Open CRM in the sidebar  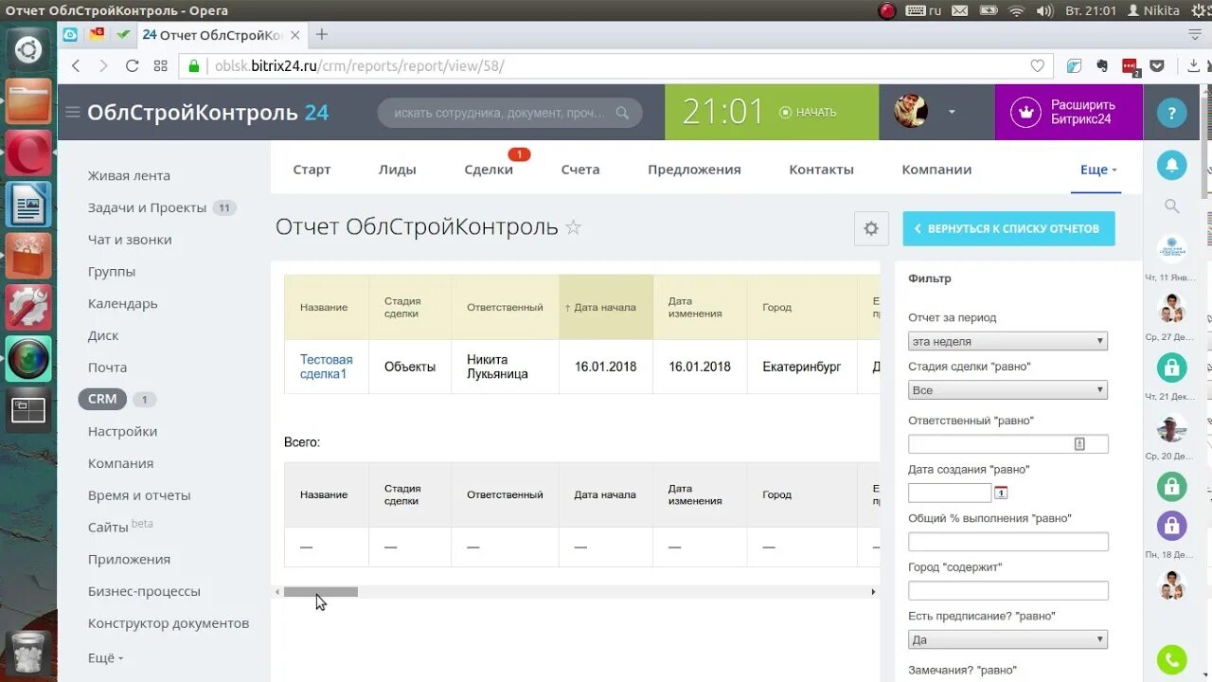(x=102, y=399)
